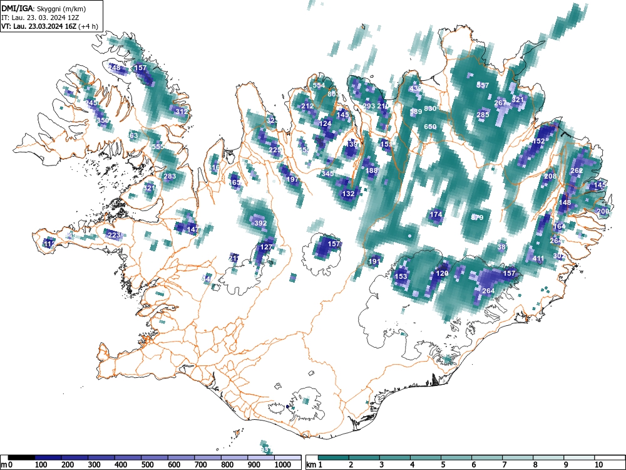Click the visibility value 283 on the map

(x=170, y=176)
